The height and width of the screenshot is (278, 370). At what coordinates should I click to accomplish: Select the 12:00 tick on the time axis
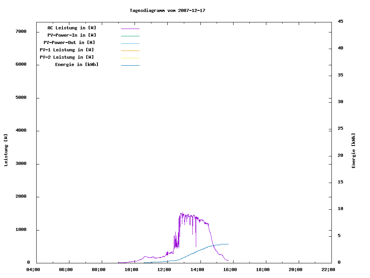coord(165,270)
